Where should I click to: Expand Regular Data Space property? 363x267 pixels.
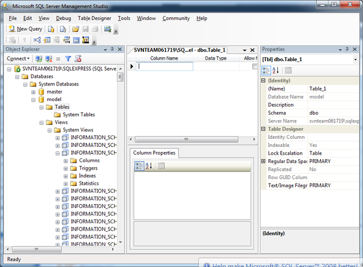coord(263,161)
